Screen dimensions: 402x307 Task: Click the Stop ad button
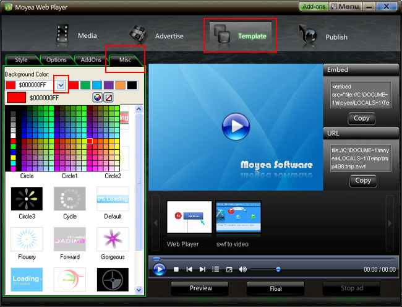[352, 288]
